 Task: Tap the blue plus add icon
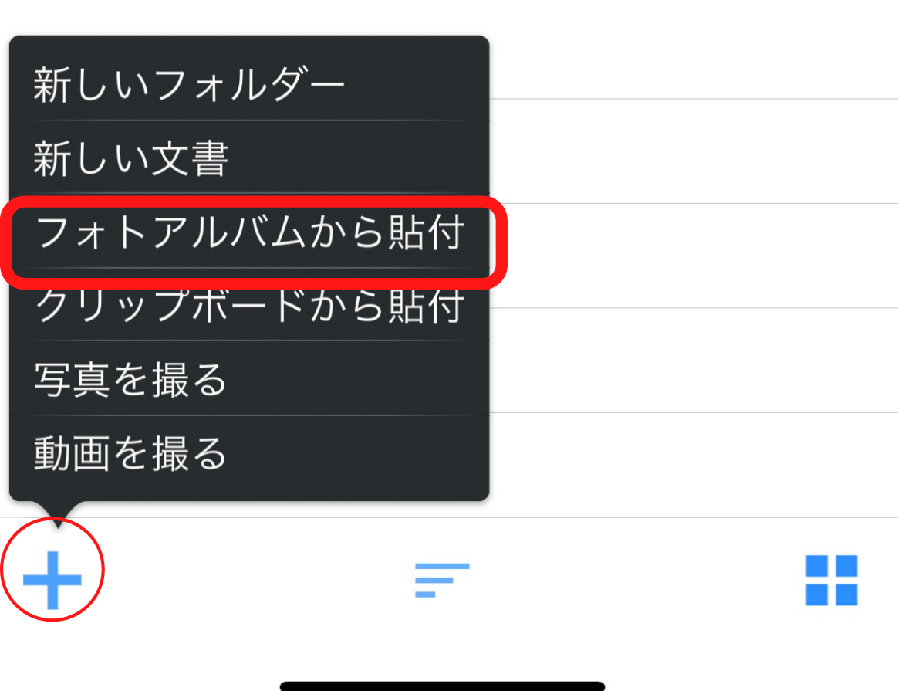[x=52, y=579]
